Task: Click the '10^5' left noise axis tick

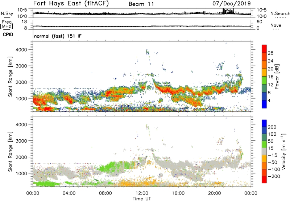Action: point(22,10)
